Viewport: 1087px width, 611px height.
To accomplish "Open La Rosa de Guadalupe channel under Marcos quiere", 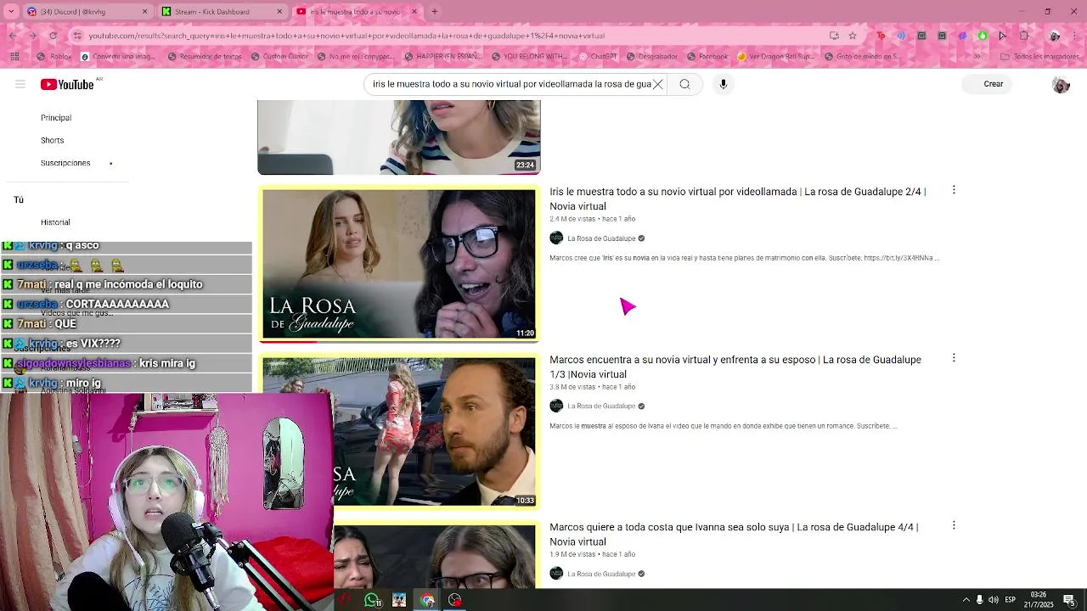I will [601, 574].
